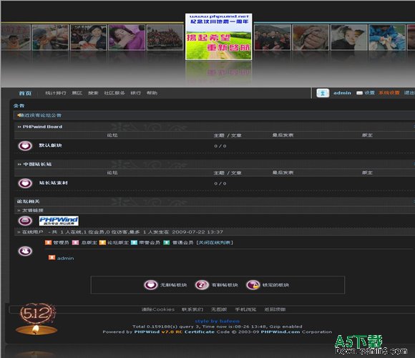The height and width of the screenshot is (358, 415).
Task: Open 搜索 in the navigation bar
Action: tap(93, 93)
